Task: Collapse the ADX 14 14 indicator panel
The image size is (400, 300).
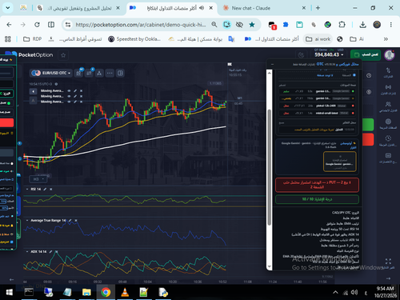Action: pos(27,251)
